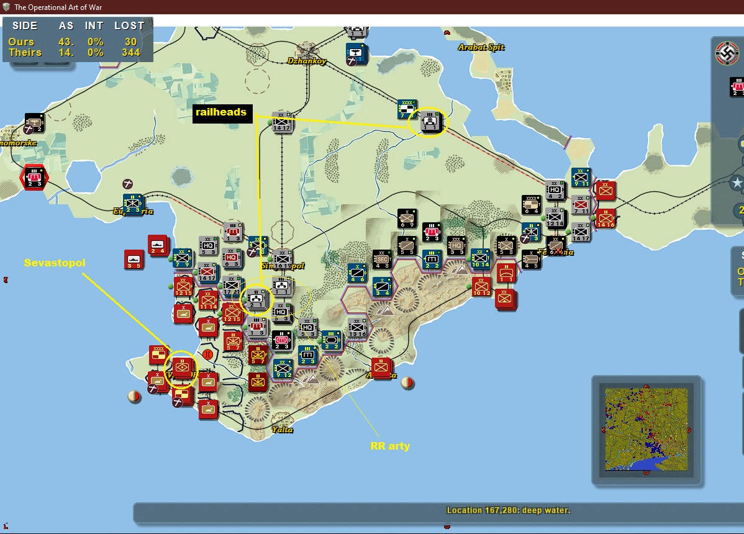Select the gray infantry division rated 16-19
This screenshot has width=744, height=534.
tap(283, 259)
